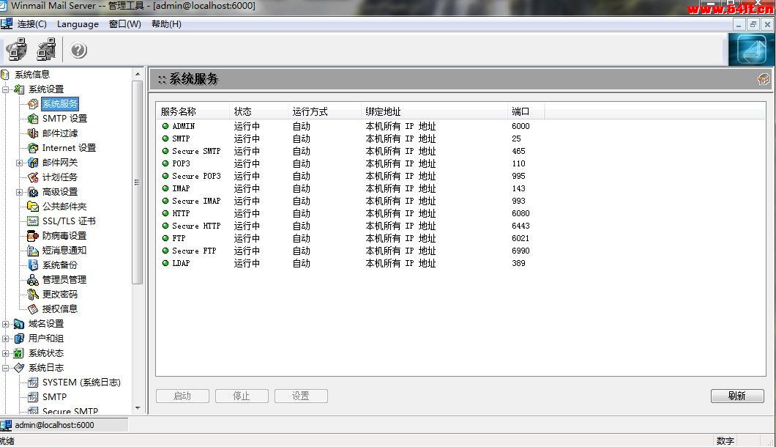
Task: Click the Internet 设置 tree icon
Action: (33, 148)
